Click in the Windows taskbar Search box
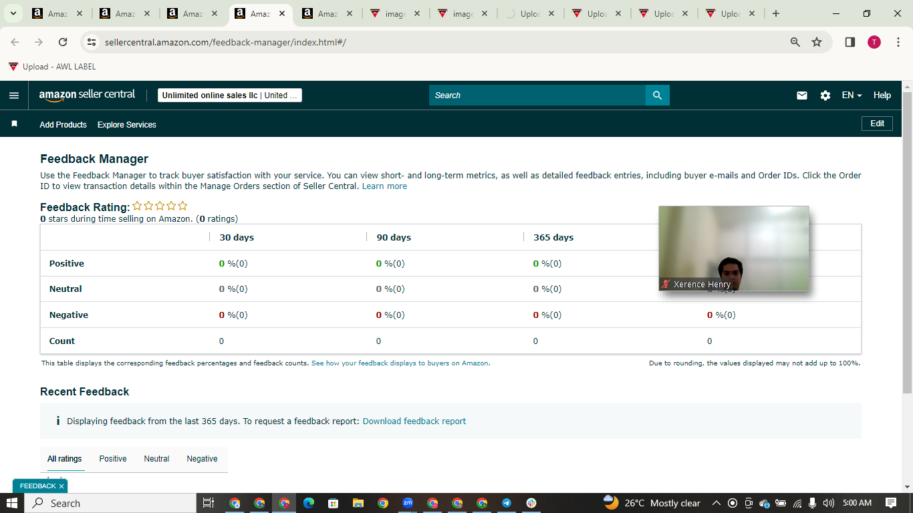Viewport: 913px width, 513px height. 110,503
